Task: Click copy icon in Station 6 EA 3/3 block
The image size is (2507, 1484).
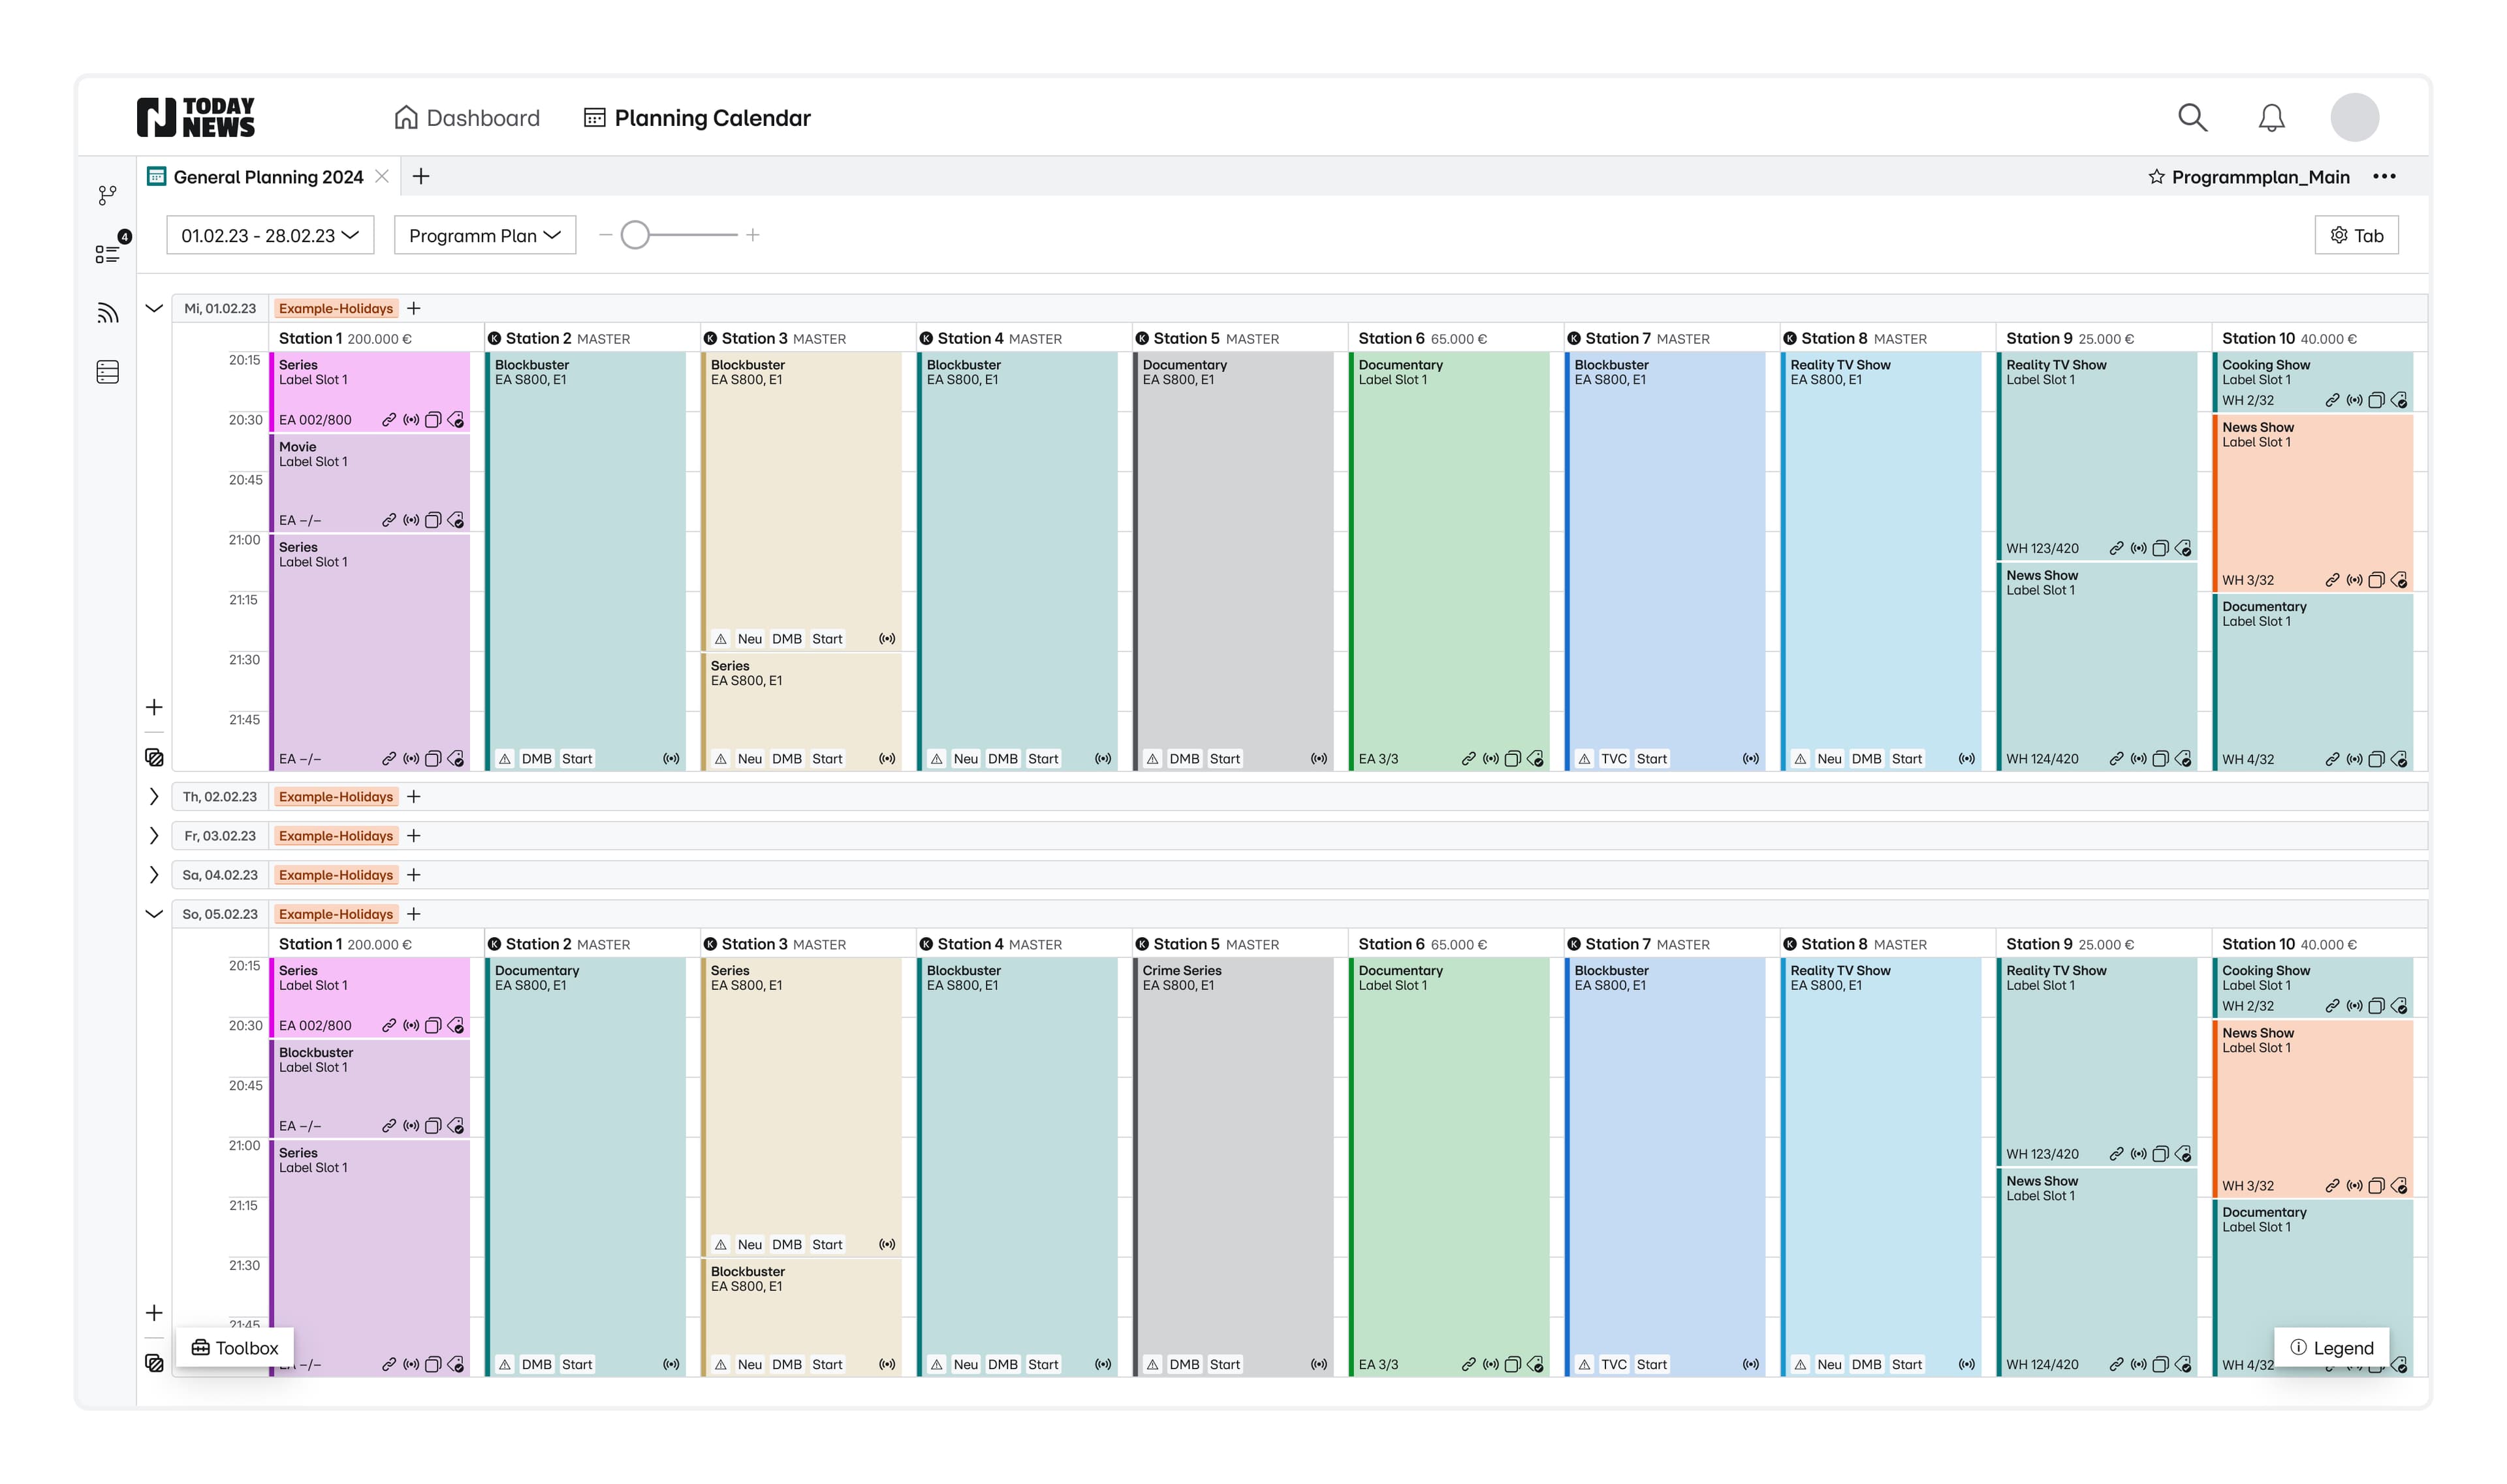Action: (x=1513, y=759)
